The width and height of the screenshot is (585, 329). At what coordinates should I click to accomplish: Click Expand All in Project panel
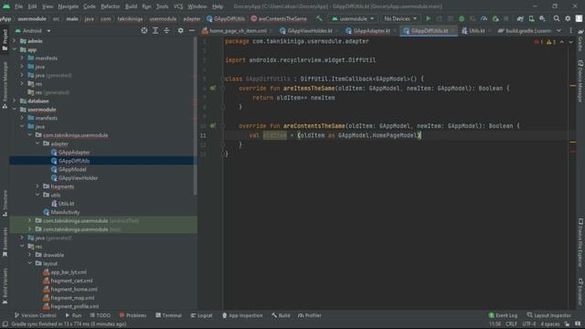click(x=155, y=30)
